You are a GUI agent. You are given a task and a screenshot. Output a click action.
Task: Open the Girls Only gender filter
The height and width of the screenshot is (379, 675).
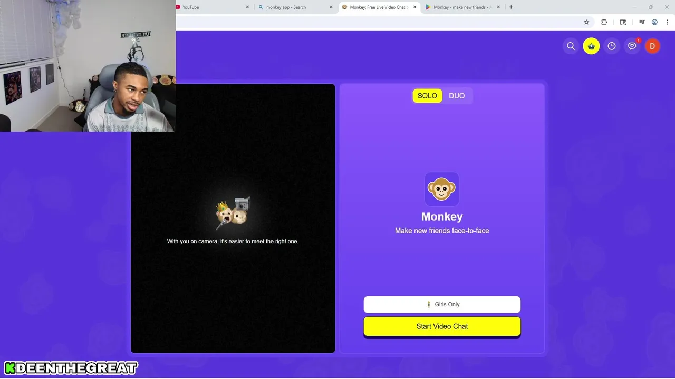(442, 304)
